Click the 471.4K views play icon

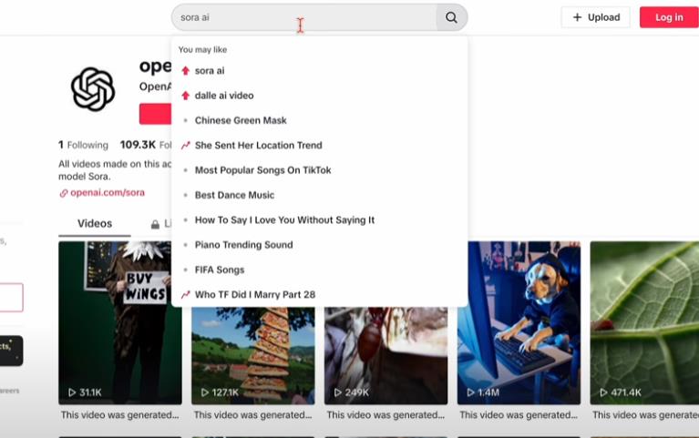click(x=603, y=392)
